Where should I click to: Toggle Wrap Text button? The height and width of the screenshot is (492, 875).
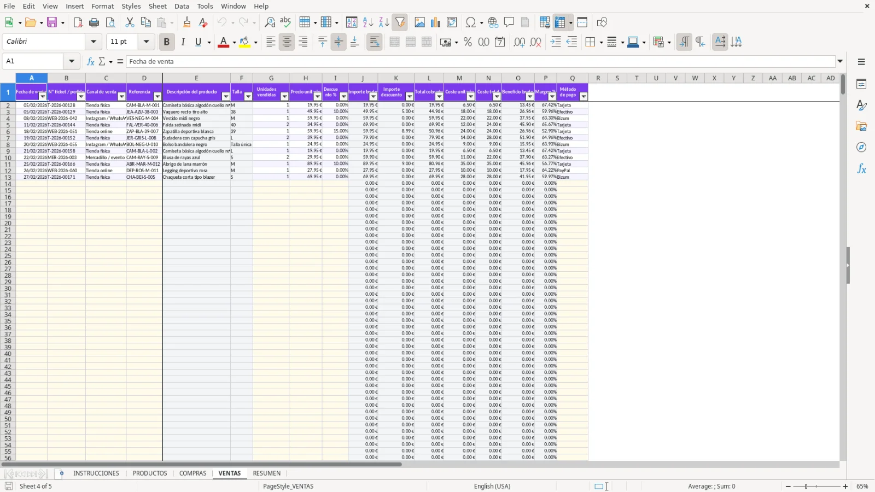click(375, 42)
